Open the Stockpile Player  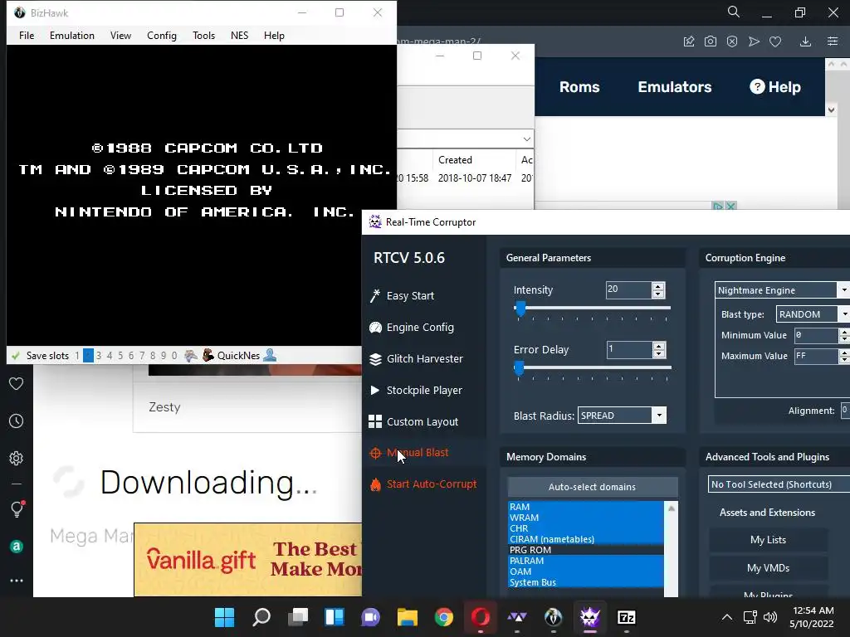click(x=415, y=390)
